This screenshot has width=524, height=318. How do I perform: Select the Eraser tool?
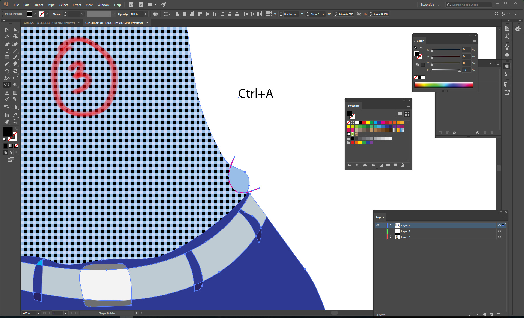(15, 64)
